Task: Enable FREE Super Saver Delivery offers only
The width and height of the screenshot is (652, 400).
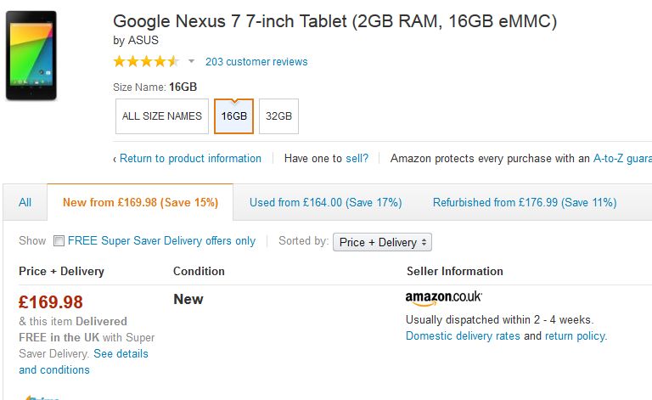Action: coord(59,240)
